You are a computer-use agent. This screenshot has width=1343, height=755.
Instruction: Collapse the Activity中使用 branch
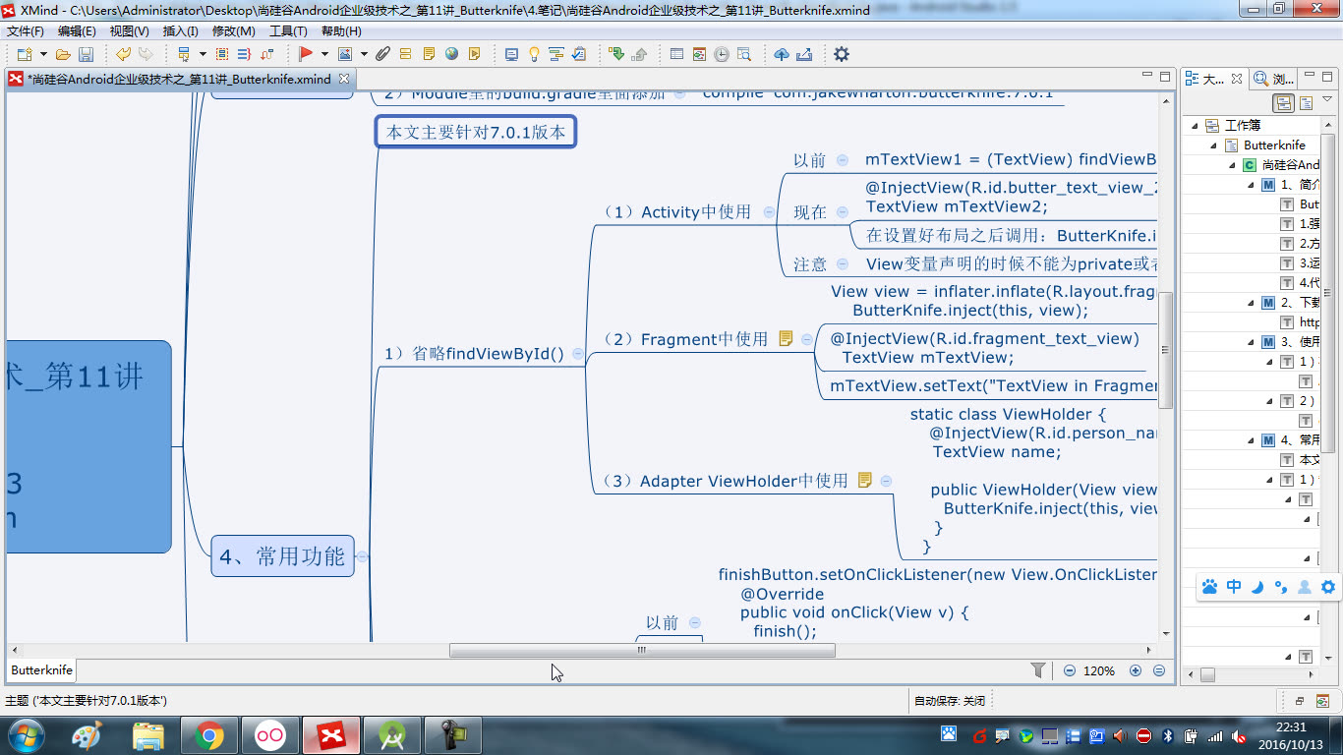pos(769,211)
